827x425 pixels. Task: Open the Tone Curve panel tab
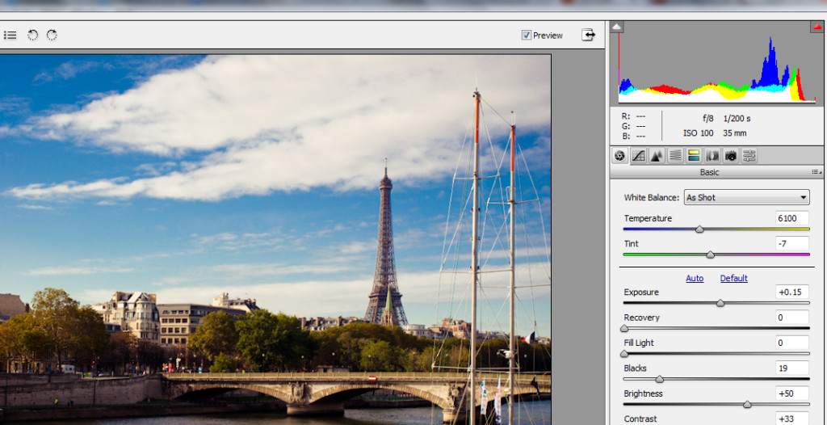click(x=639, y=156)
